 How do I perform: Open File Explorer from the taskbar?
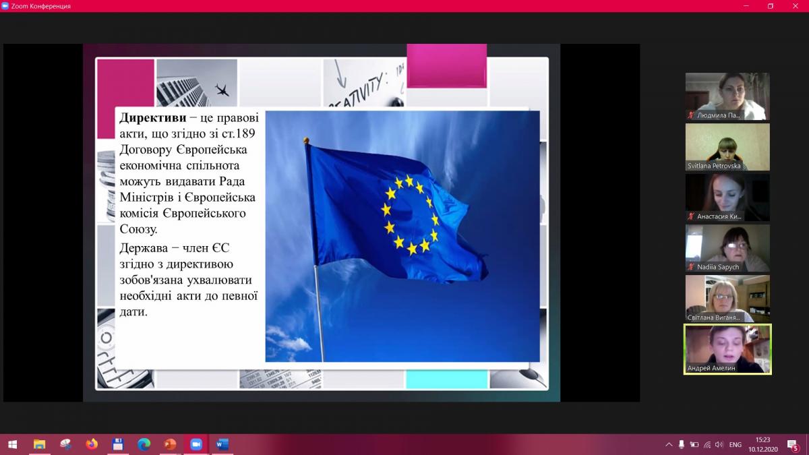click(x=39, y=444)
